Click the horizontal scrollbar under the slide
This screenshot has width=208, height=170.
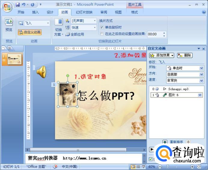point(78,150)
